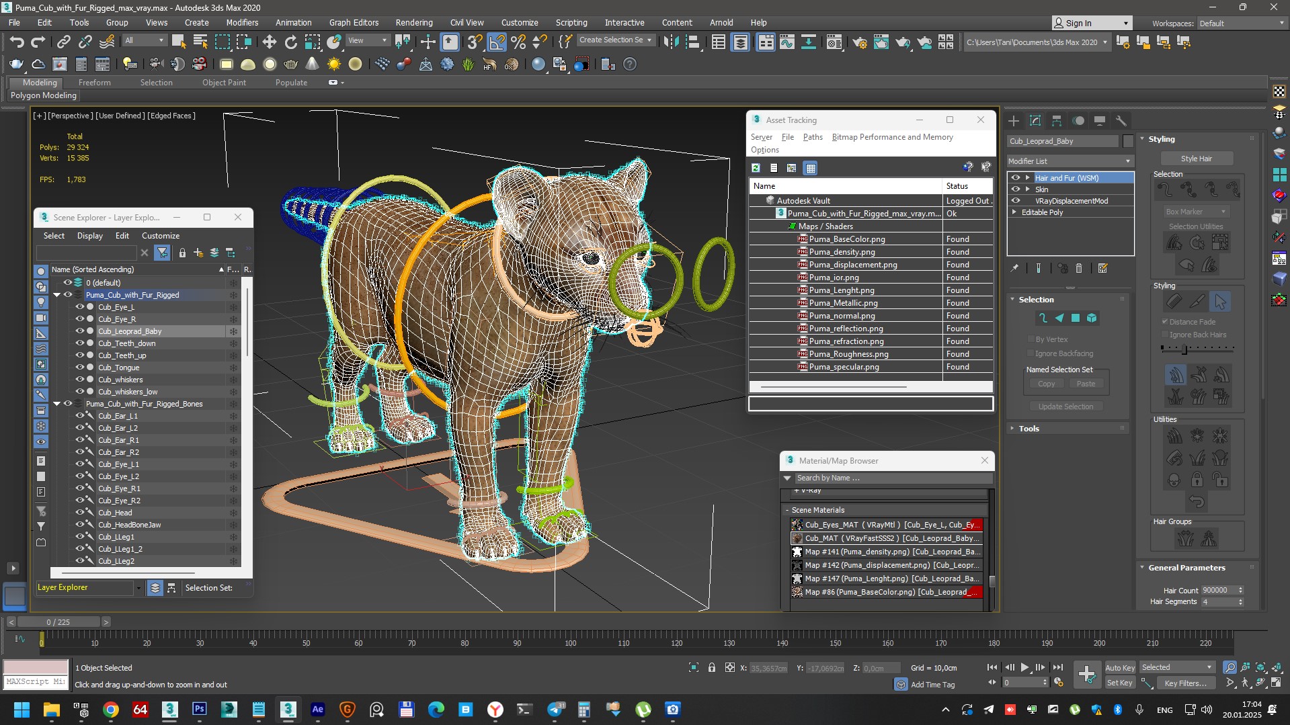Open the Workspaces Default dropdown
Viewport: 1290px width, 725px height.
pos(1242,23)
